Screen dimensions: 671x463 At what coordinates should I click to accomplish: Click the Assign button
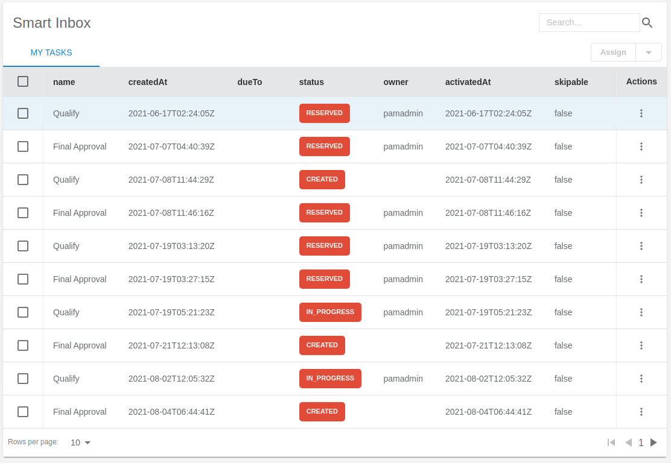click(613, 52)
